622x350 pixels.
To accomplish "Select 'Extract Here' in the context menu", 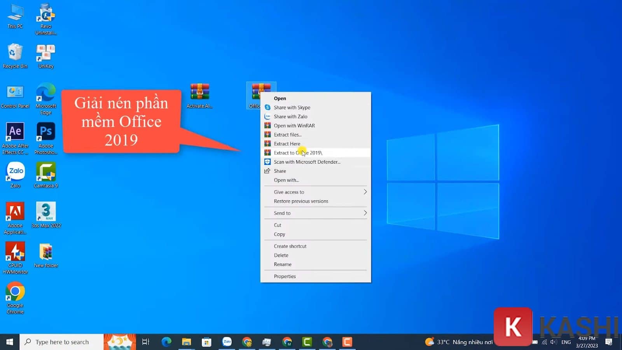I will point(287,143).
